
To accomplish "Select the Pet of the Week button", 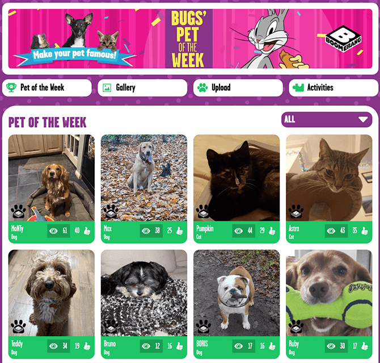I will coord(47,87).
